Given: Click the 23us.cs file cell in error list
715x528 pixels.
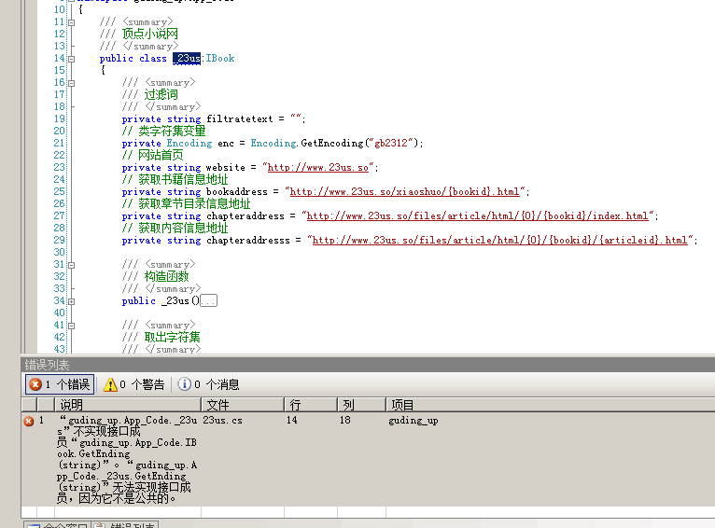Looking at the screenshot, I should coord(222,421).
